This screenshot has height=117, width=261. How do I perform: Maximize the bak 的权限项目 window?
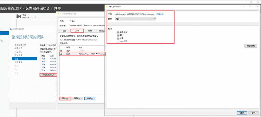251,6
